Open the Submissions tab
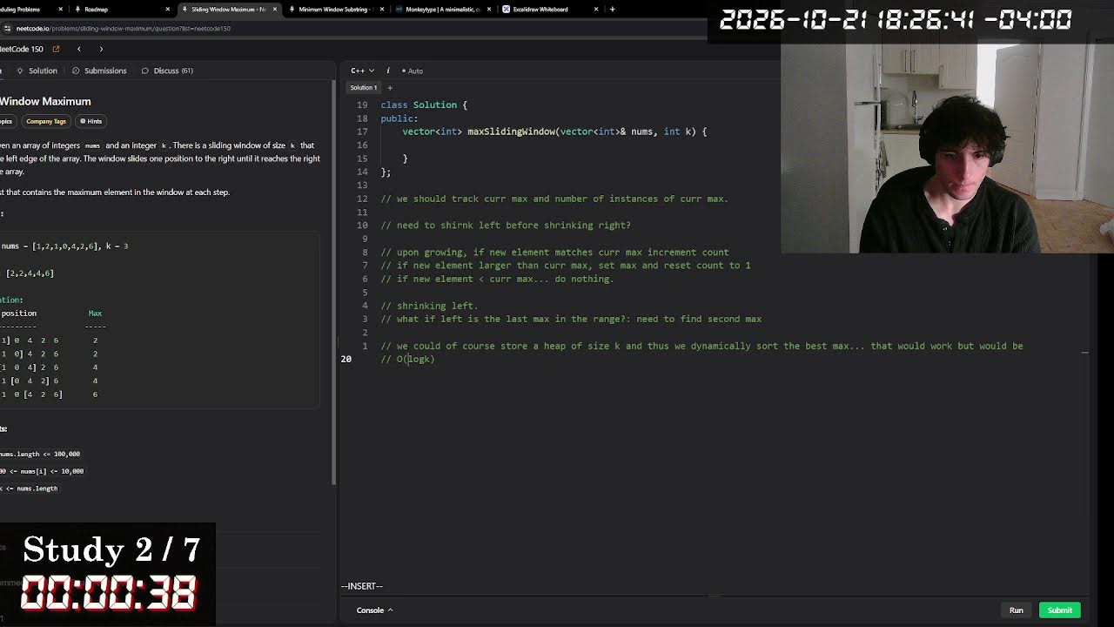Screen dimensions: 1114x627 (x=99, y=71)
